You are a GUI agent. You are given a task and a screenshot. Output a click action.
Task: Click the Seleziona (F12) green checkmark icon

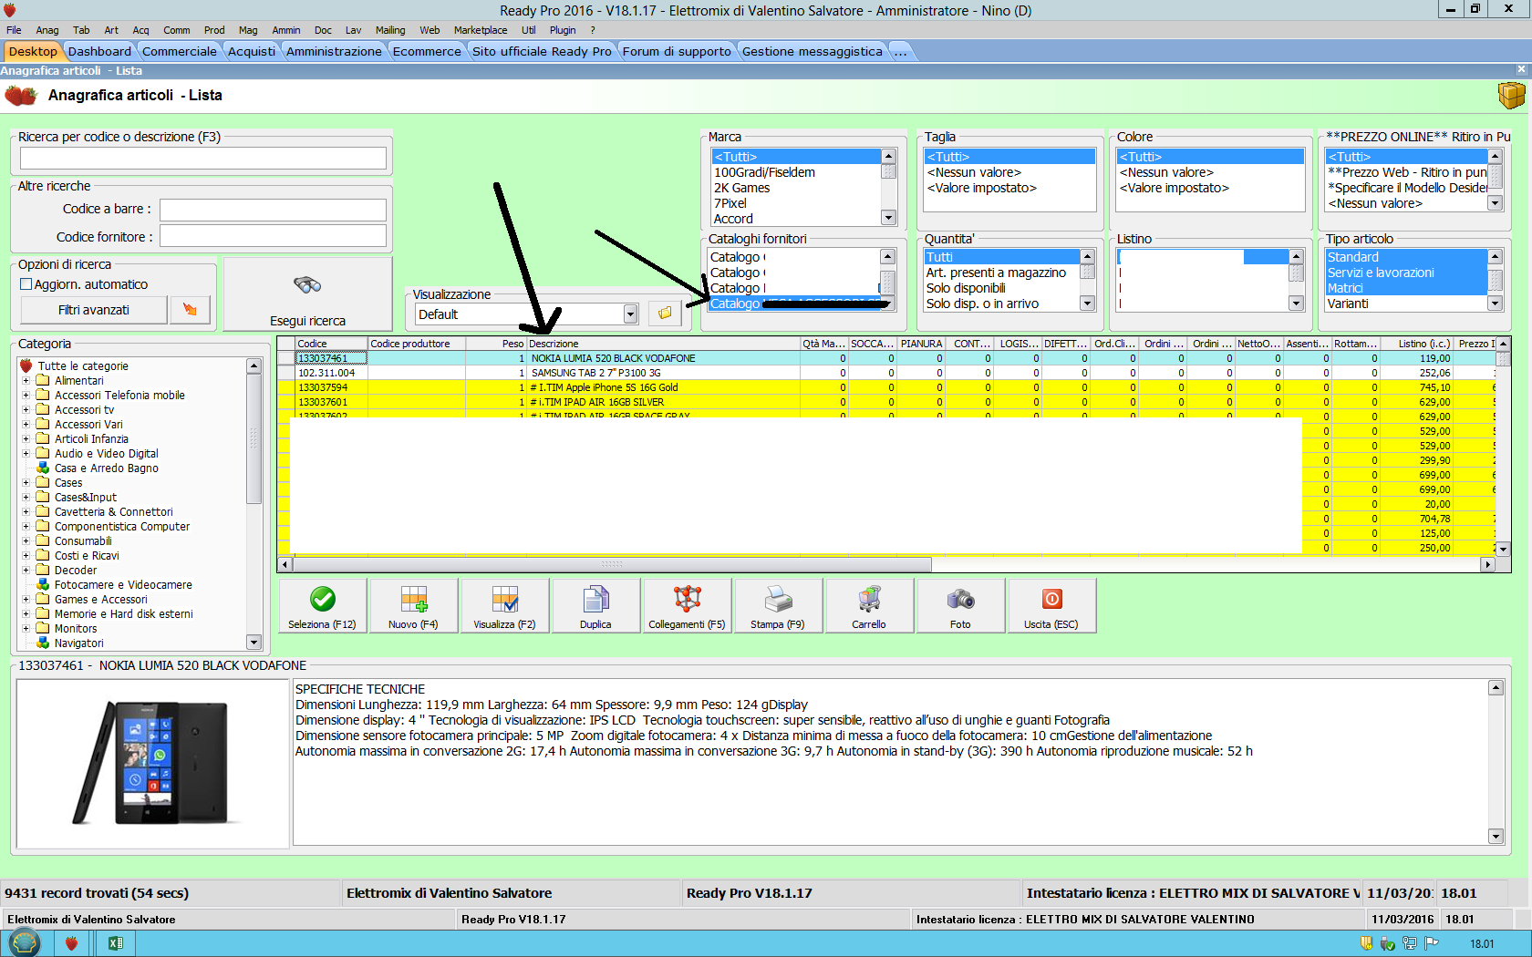323,600
